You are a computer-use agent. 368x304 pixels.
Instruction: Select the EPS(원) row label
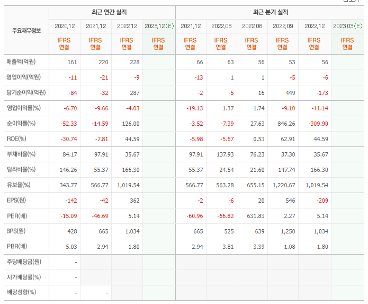point(16,201)
